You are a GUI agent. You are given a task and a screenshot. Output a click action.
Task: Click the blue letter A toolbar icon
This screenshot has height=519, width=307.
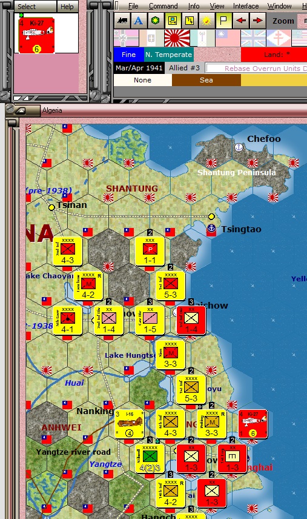[x=139, y=21]
